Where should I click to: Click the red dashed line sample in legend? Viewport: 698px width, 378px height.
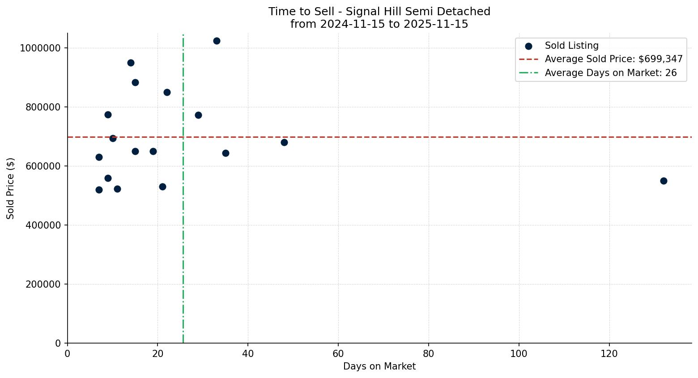click(528, 59)
